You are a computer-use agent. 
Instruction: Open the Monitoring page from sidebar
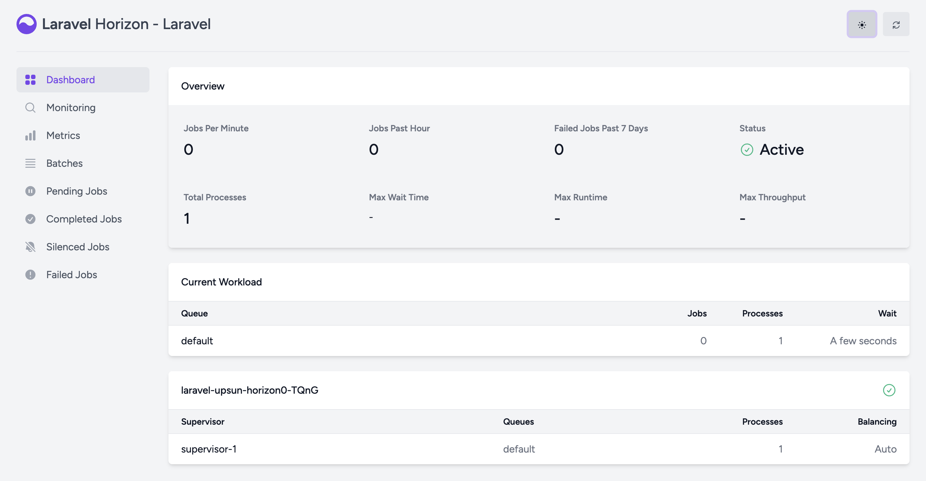click(70, 107)
